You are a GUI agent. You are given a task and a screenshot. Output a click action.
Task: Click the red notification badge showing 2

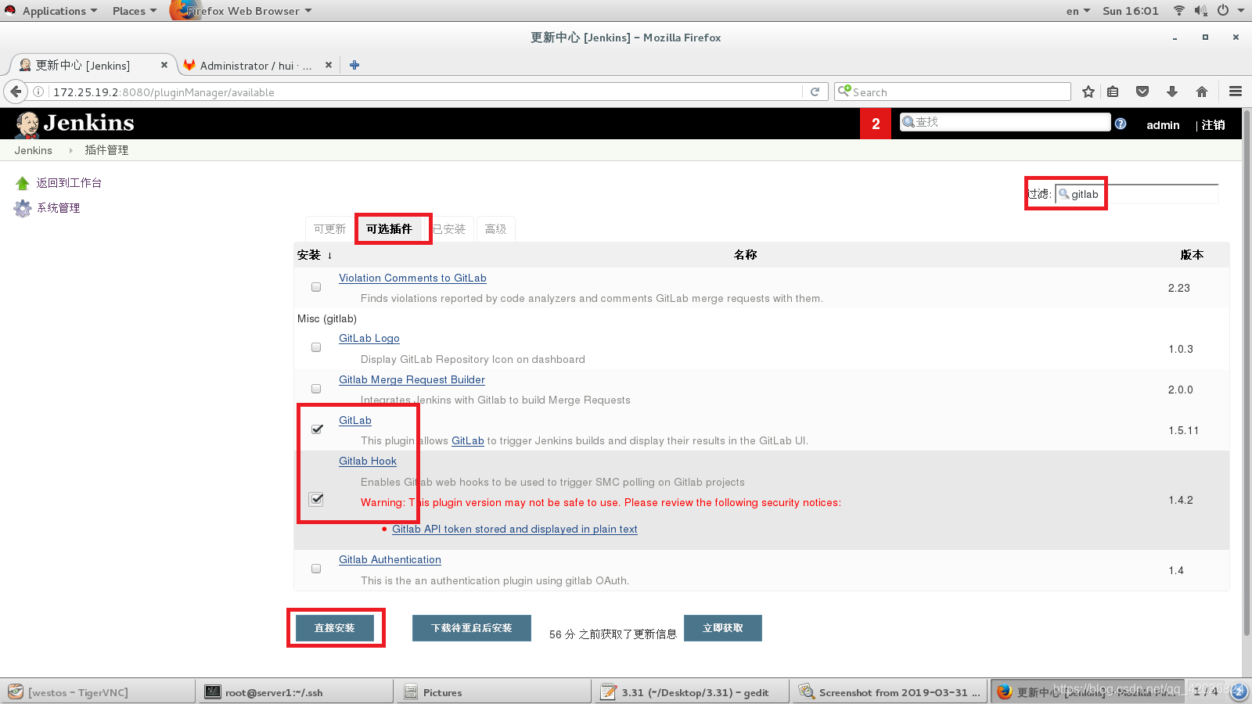[876, 124]
